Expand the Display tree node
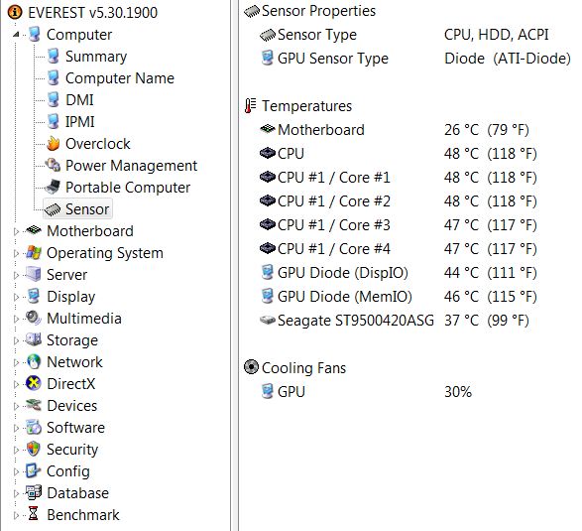 pos(16,297)
